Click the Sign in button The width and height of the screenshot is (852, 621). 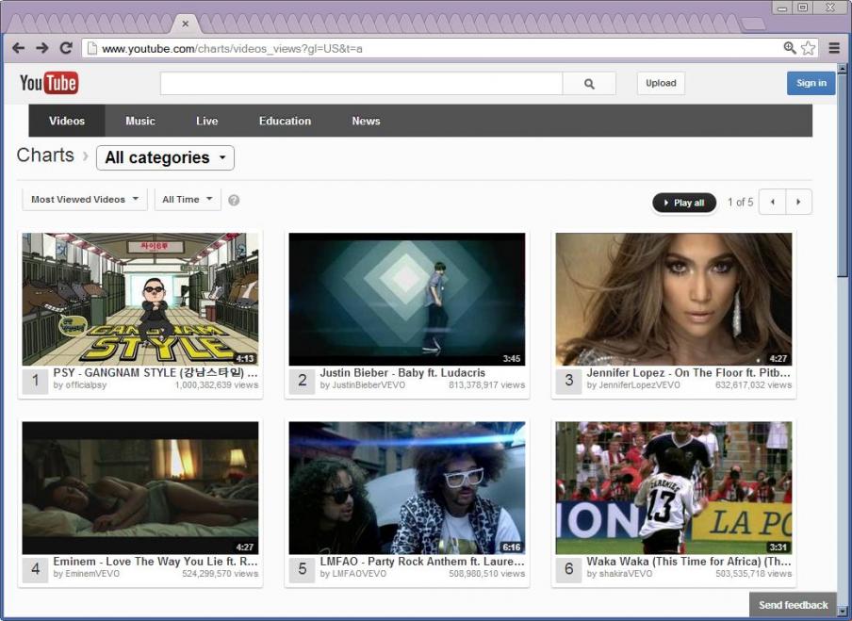pos(811,83)
